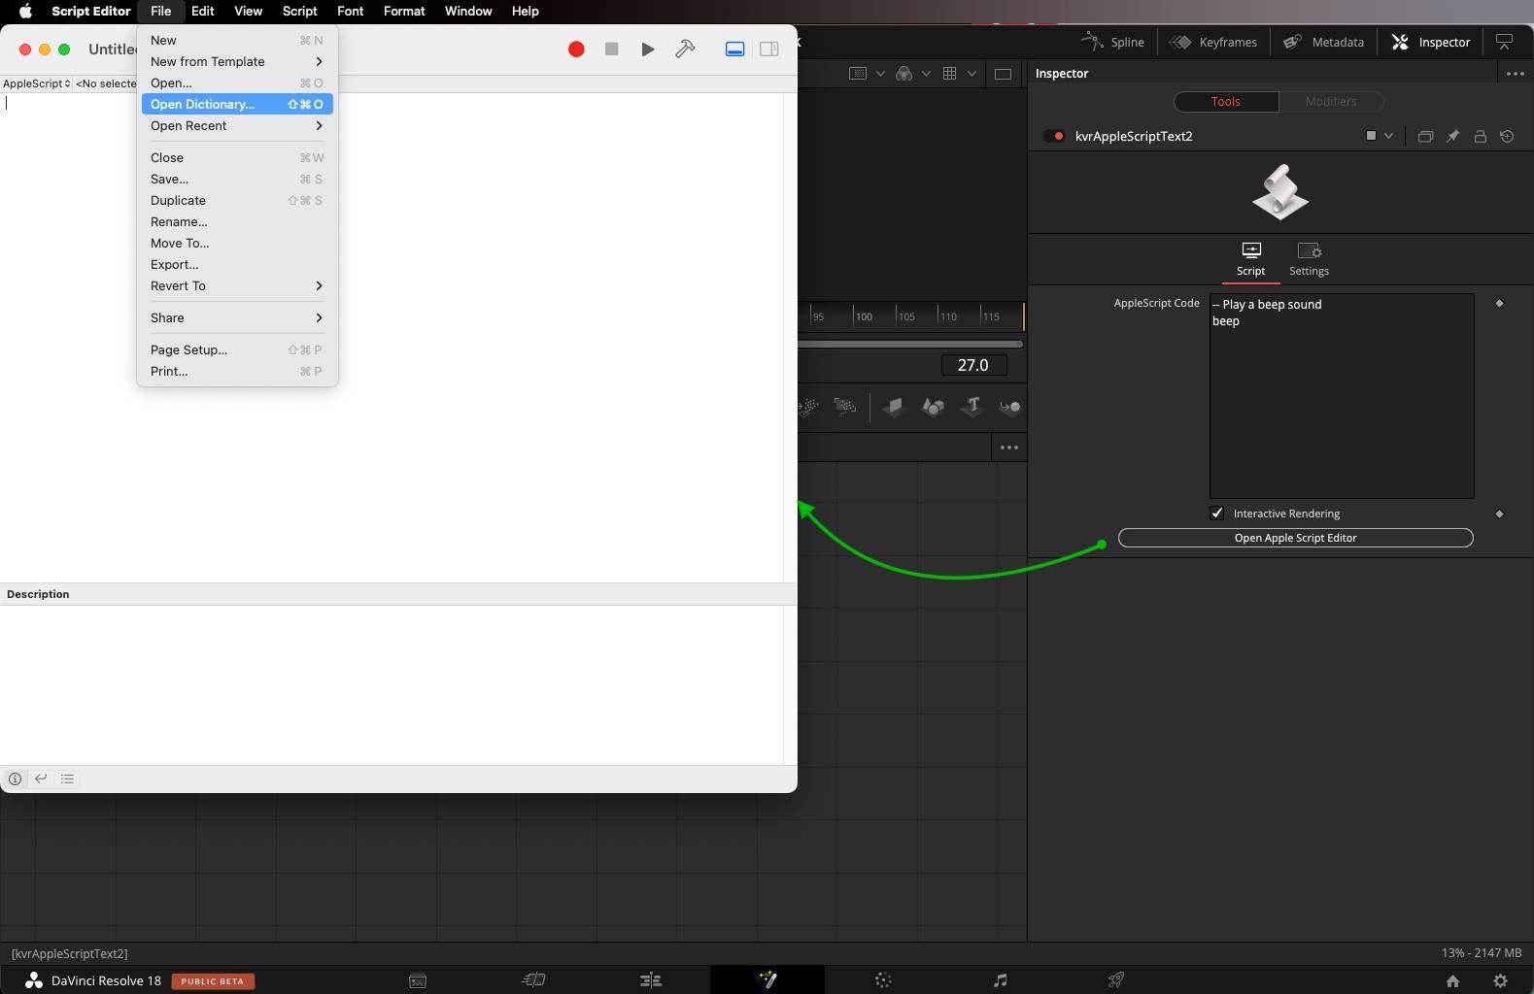Switch to the Media page icon

pos(418,980)
